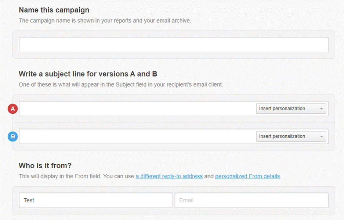This screenshot has width=344, height=220.
Task: Focus the version A subject line field
Action: (x=136, y=109)
